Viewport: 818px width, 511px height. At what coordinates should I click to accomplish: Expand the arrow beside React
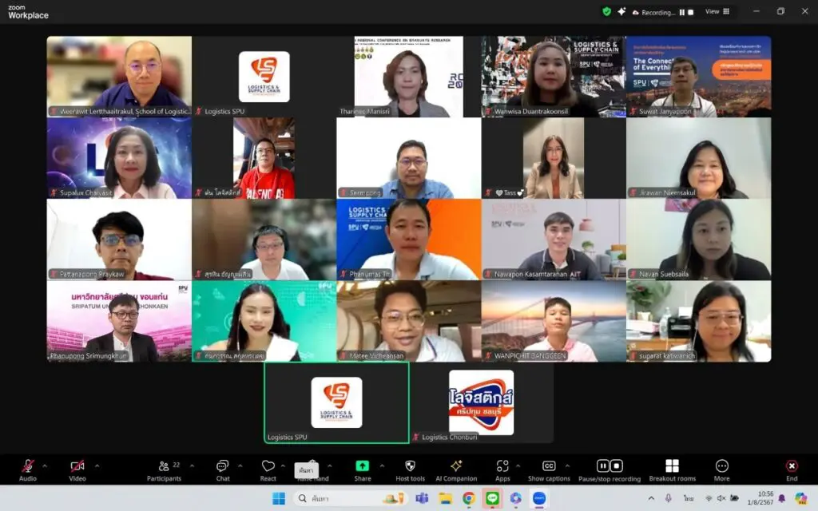click(x=283, y=465)
